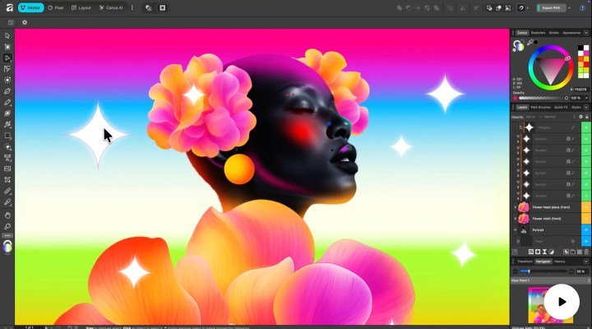Click the trash icon to delete layer
The image size is (592, 329).
pos(586,252)
